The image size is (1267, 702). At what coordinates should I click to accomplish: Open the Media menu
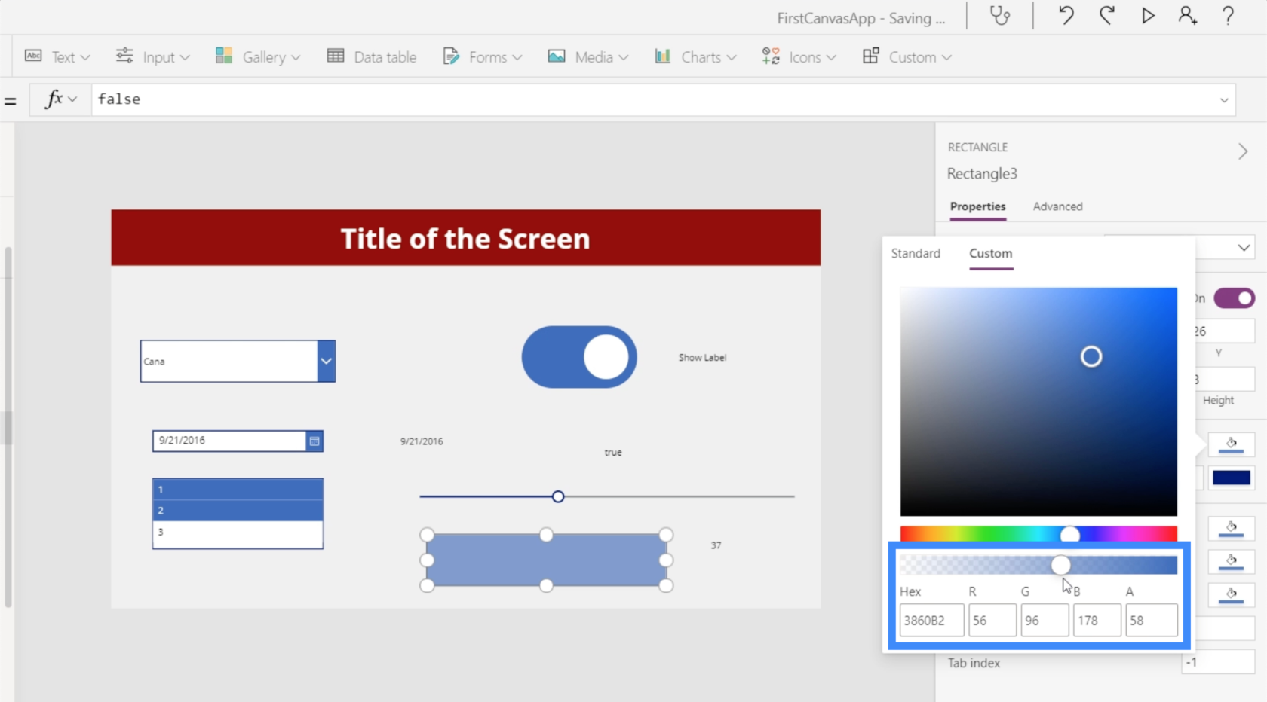click(588, 56)
